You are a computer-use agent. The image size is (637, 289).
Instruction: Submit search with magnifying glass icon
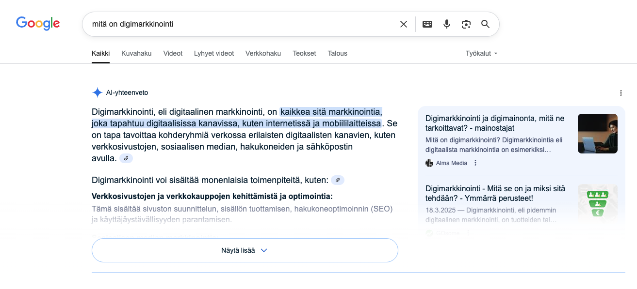click(486, 24)
